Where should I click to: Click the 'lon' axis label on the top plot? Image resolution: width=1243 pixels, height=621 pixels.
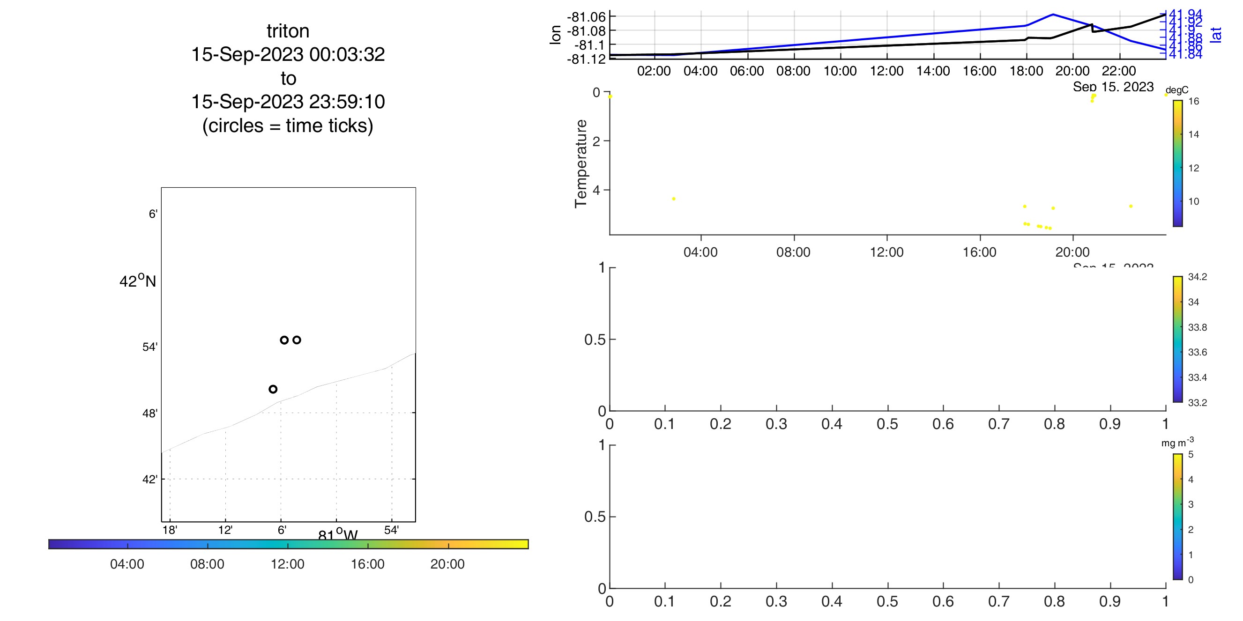point(555,35)
